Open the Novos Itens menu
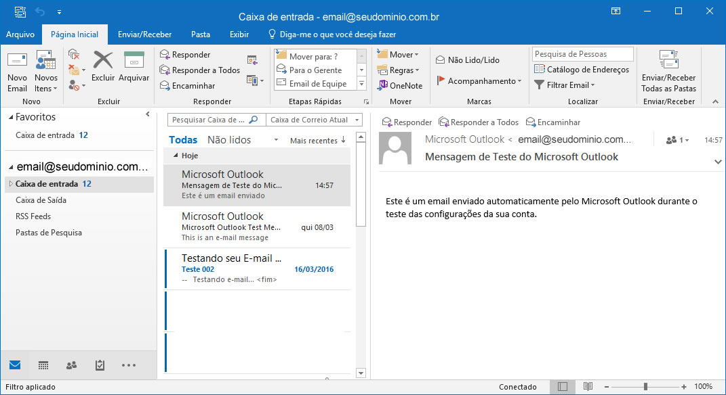 [x=46, y=72]
